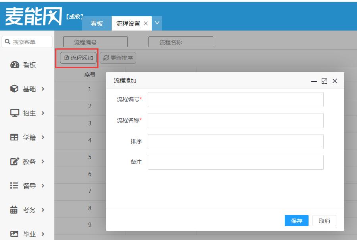The height and width of the screenshot is (240, 357).
Task: Focus the 流程编号 field in dialog
Action: [x=235, y=100]
